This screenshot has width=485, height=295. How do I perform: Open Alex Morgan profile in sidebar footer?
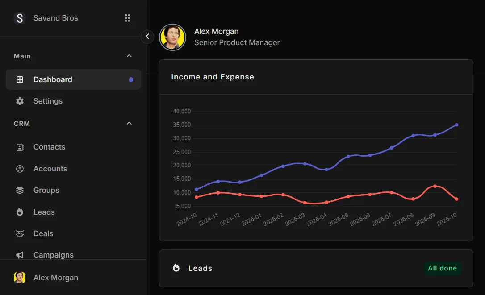tap(55, 278)
